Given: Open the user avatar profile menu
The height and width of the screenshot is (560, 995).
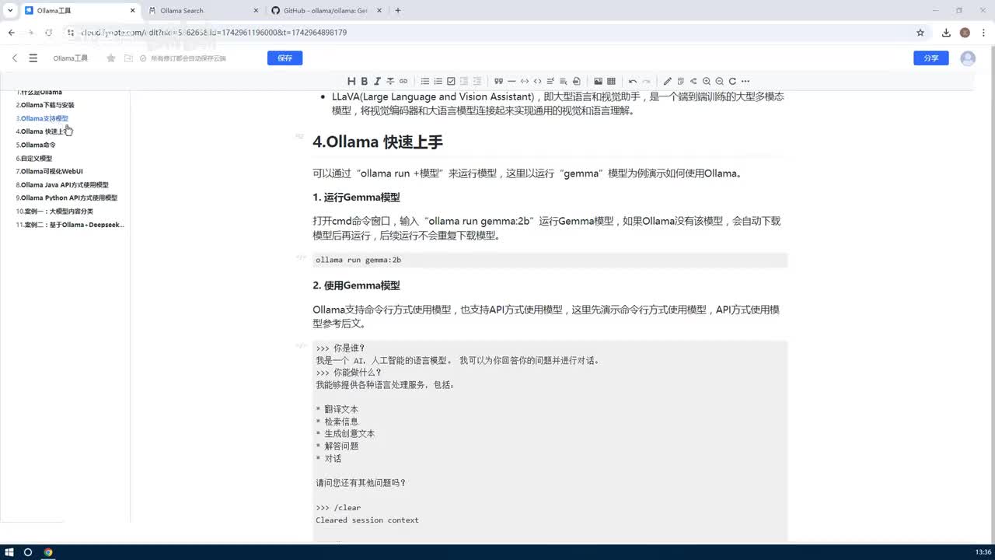Looking at the screenshot, I should (x=968, y=58).
